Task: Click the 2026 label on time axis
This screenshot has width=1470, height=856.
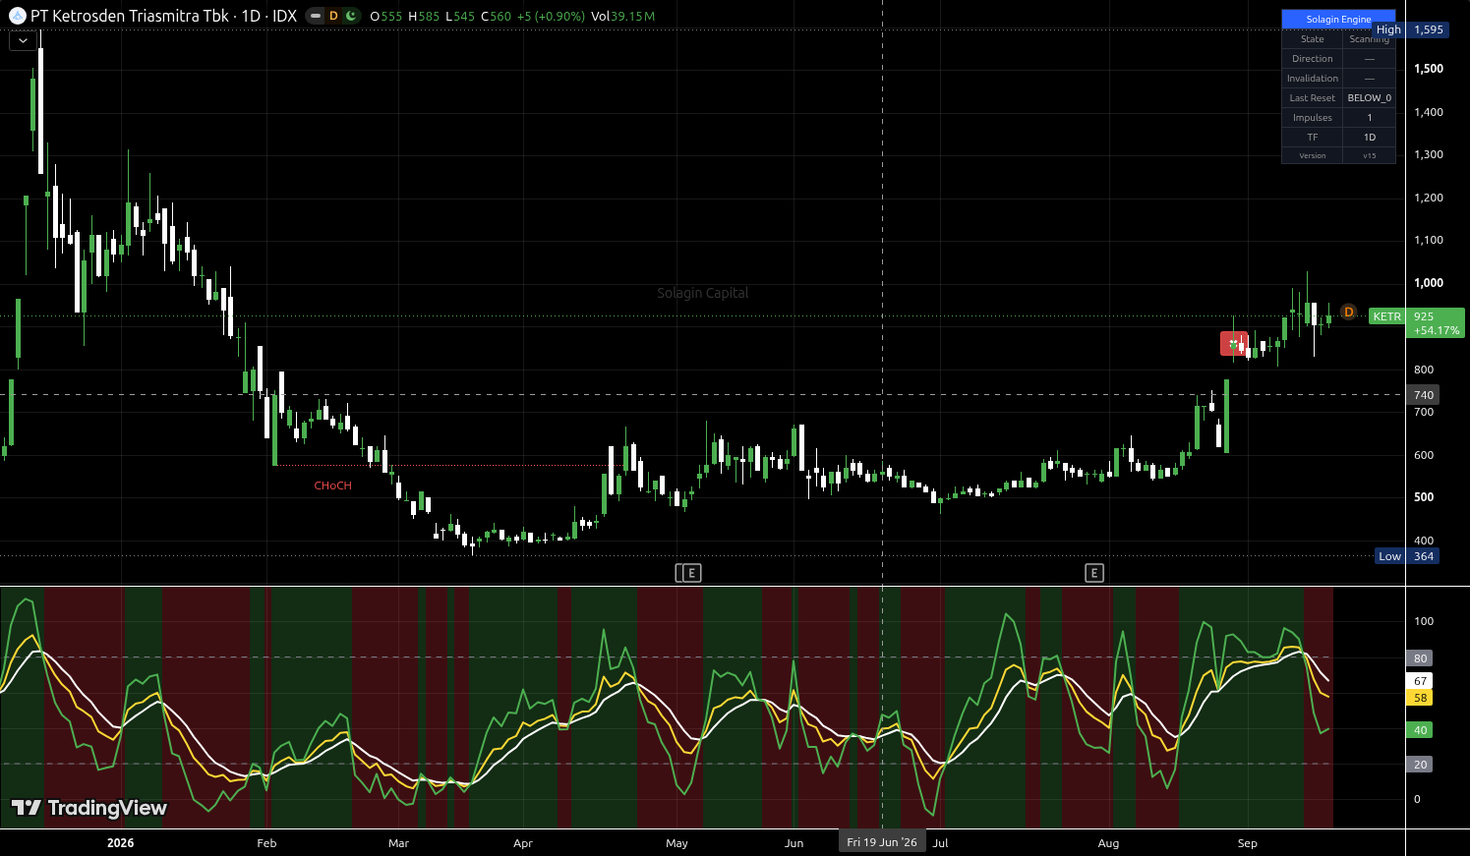Action: pos(120,843)
